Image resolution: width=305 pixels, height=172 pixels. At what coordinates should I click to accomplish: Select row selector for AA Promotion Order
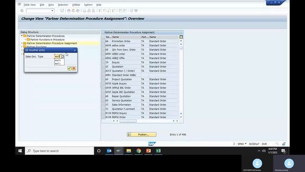tap(103, 41)
